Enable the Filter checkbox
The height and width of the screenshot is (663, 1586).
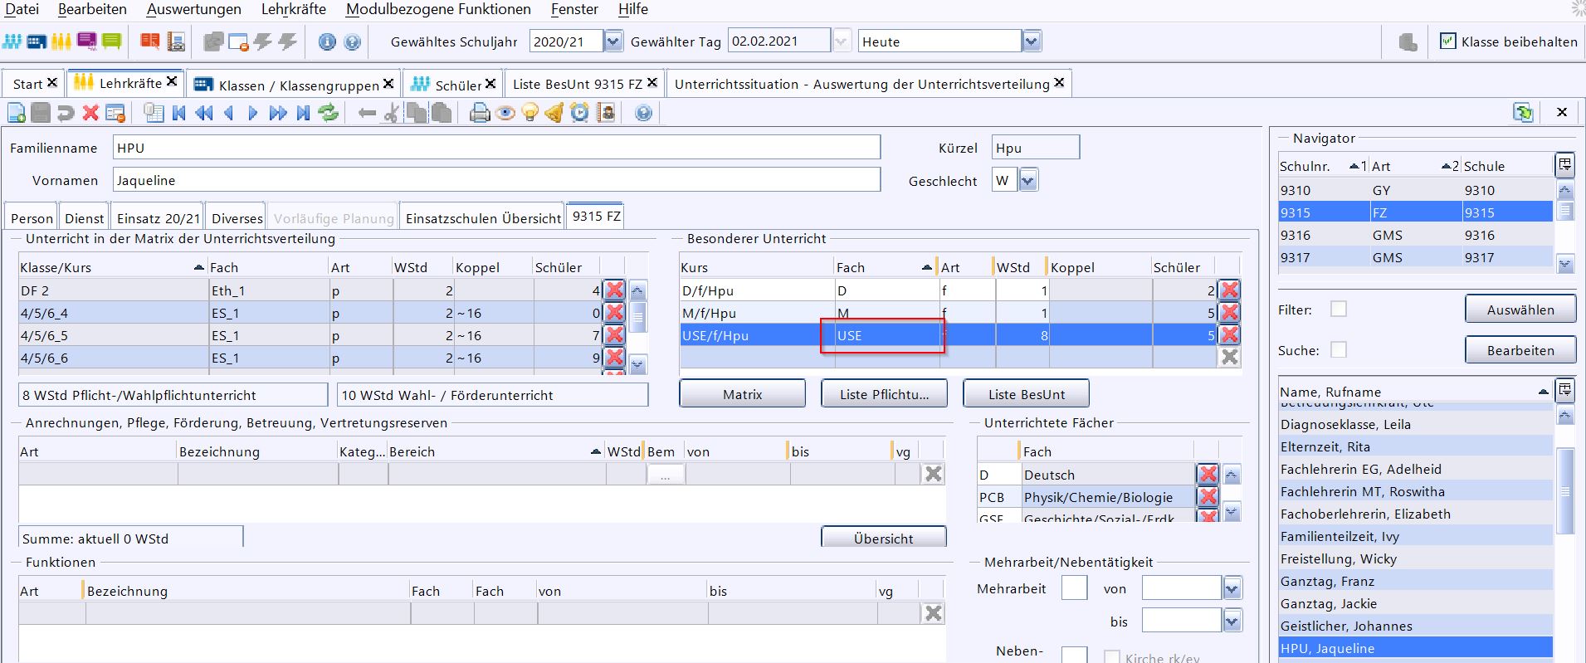[x=1339, y=309]
